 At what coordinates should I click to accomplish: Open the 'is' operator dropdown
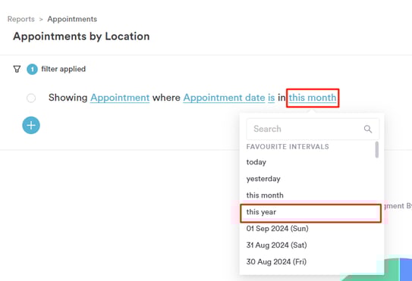pyautogui.click(x=271, y=98)
